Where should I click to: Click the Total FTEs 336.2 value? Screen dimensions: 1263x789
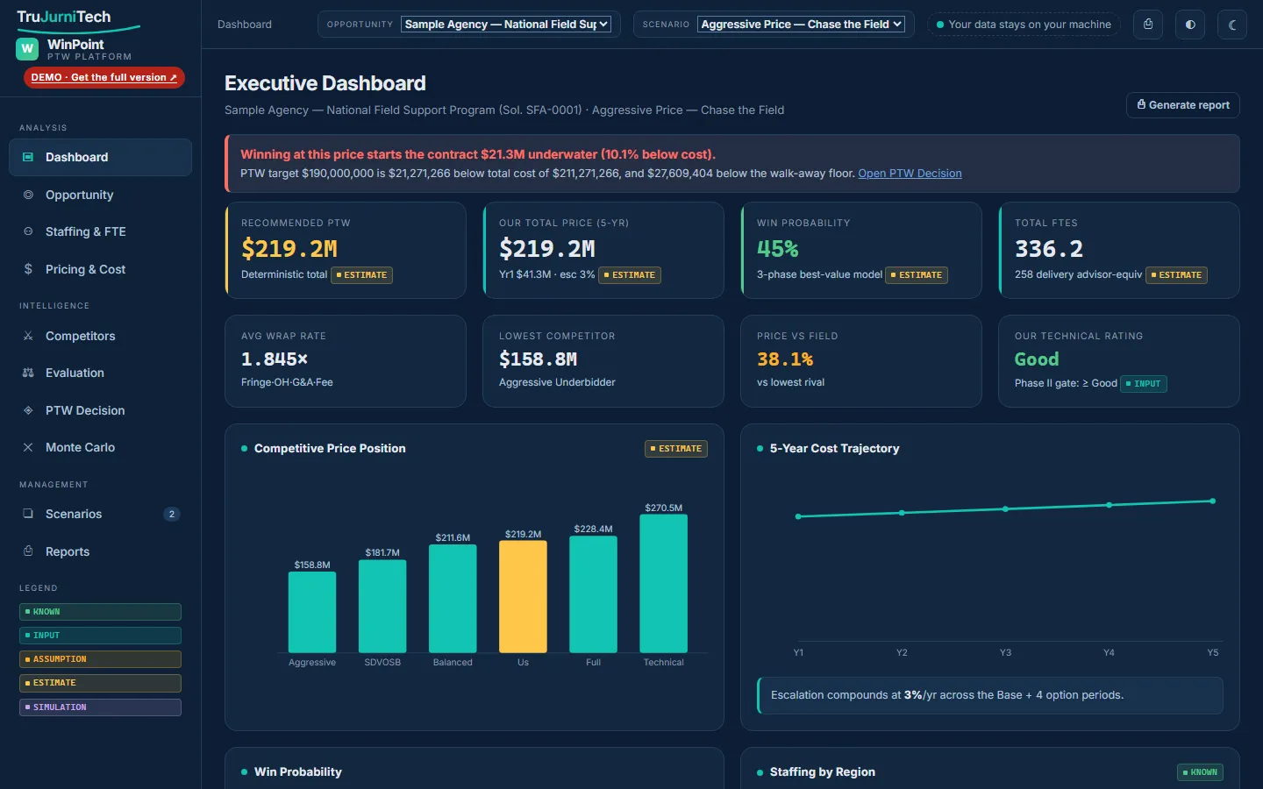click(x=1049, y=249)
